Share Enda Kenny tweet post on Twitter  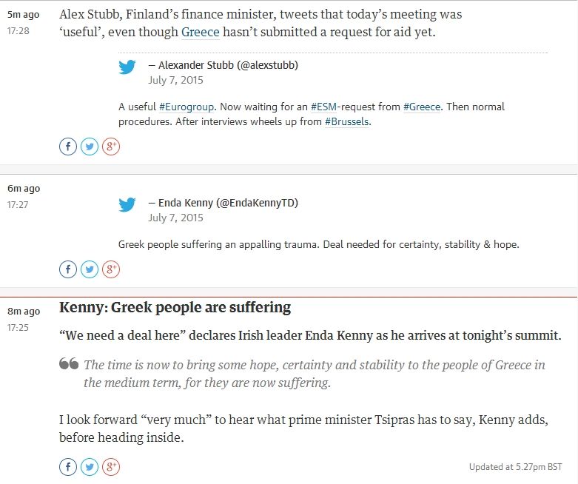tap(90, 269)
